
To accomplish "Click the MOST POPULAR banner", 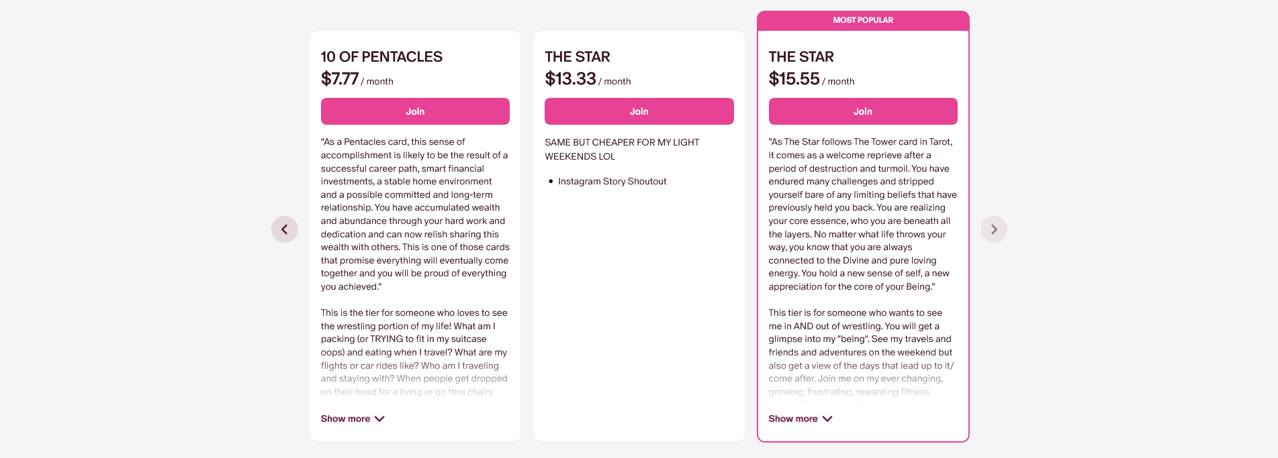I will [x=863, y=20].
